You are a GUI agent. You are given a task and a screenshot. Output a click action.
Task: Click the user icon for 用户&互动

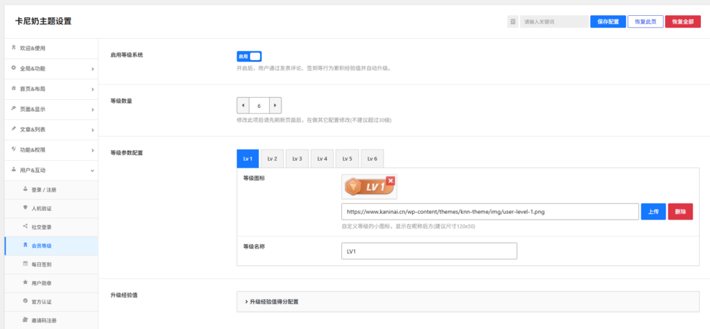click(x=13, y=170)
